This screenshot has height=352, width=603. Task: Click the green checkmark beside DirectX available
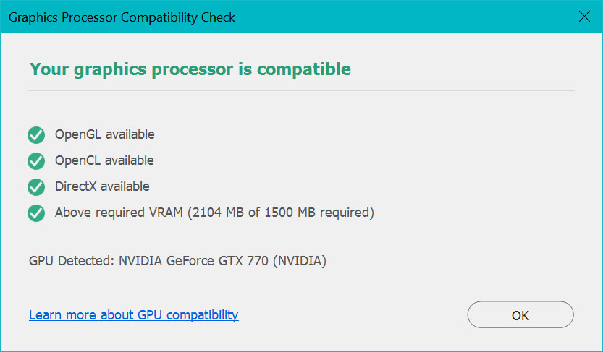[x=36, y=186]
